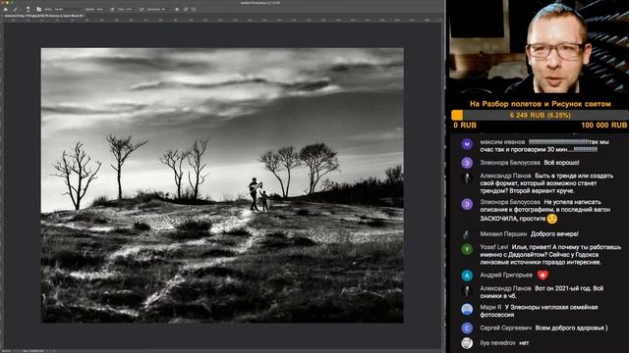Open the blending Mode Normal dropdown
This screenshot has width=629, height=353.
point(68,9)
